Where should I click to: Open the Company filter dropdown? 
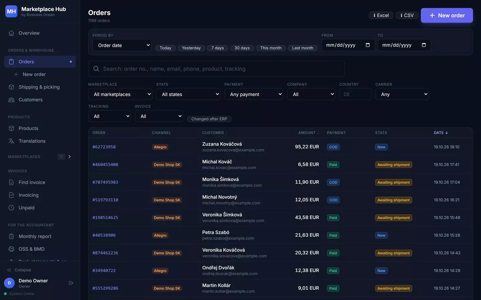(311, 94)
